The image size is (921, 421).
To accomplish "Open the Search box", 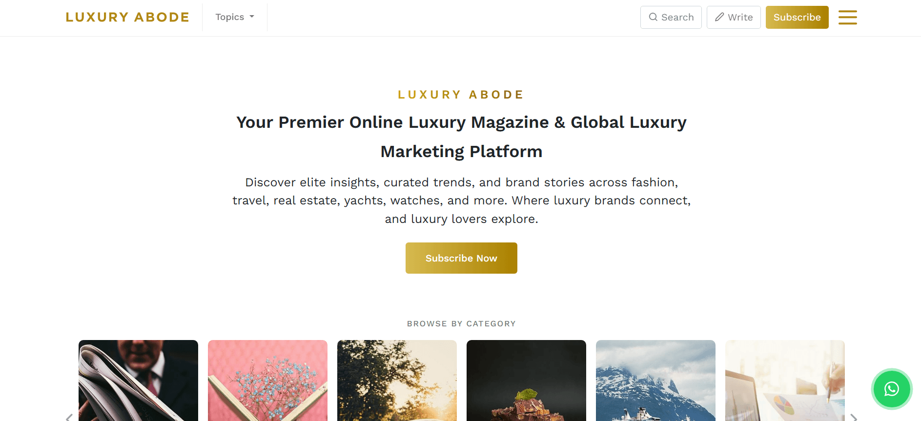I will pyautogui.click(x=671, y=17).
